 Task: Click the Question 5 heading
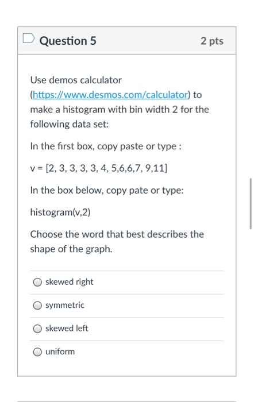point(68,41)
